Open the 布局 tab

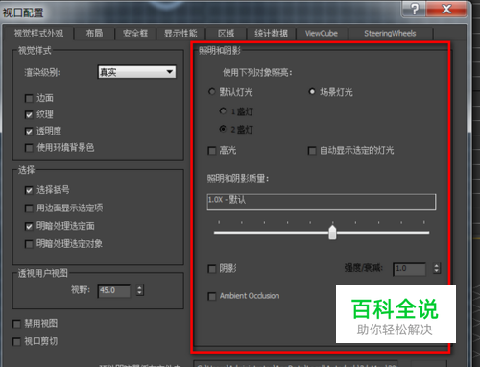94,34
